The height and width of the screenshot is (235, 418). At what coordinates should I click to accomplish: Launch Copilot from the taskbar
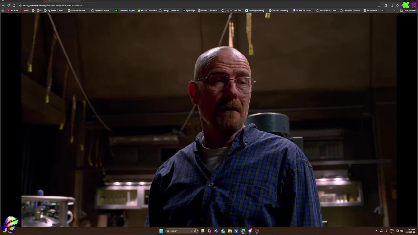pos(209,231)
